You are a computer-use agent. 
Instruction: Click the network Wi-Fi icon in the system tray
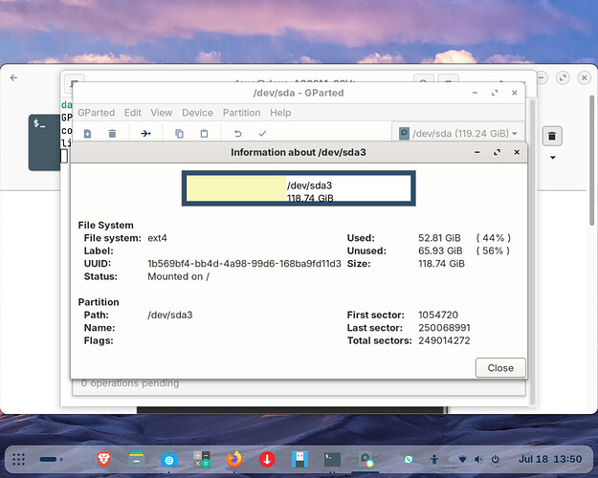coord(462,459)
